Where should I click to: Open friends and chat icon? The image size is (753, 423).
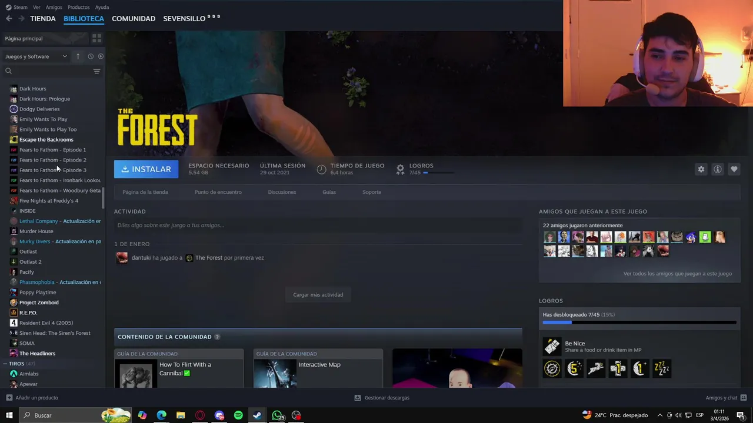744,398
